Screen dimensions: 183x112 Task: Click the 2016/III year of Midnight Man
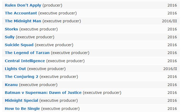pos(170,21)
